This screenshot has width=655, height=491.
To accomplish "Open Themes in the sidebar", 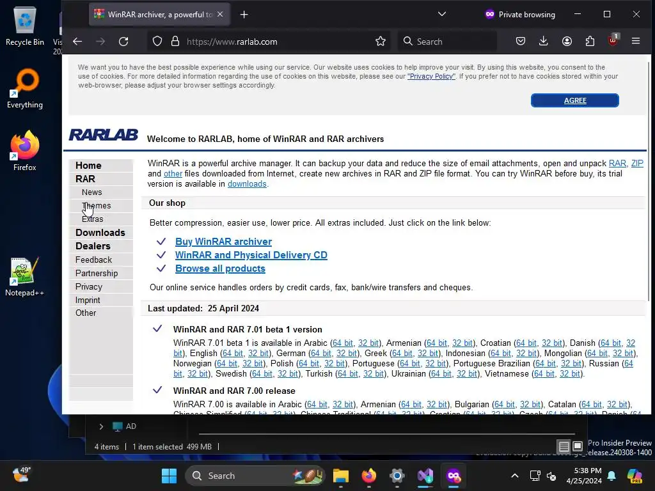I will 97,205.
